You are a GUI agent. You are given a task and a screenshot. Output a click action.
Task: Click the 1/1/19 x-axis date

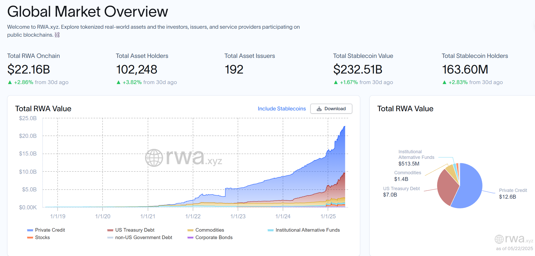click(58, 216)
